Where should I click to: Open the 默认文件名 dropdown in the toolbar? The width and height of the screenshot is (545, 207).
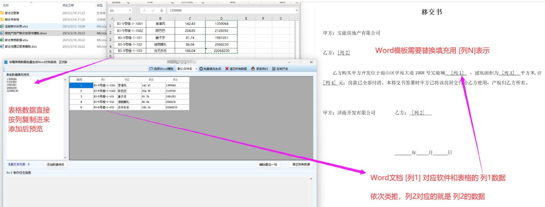pos(196,69)
